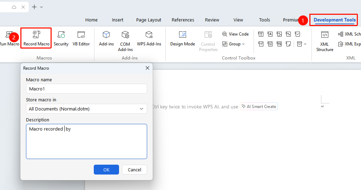Viewport: 361px width, 190px height.
Task: Open the Page Layout tab
Action: click(149, 20)
